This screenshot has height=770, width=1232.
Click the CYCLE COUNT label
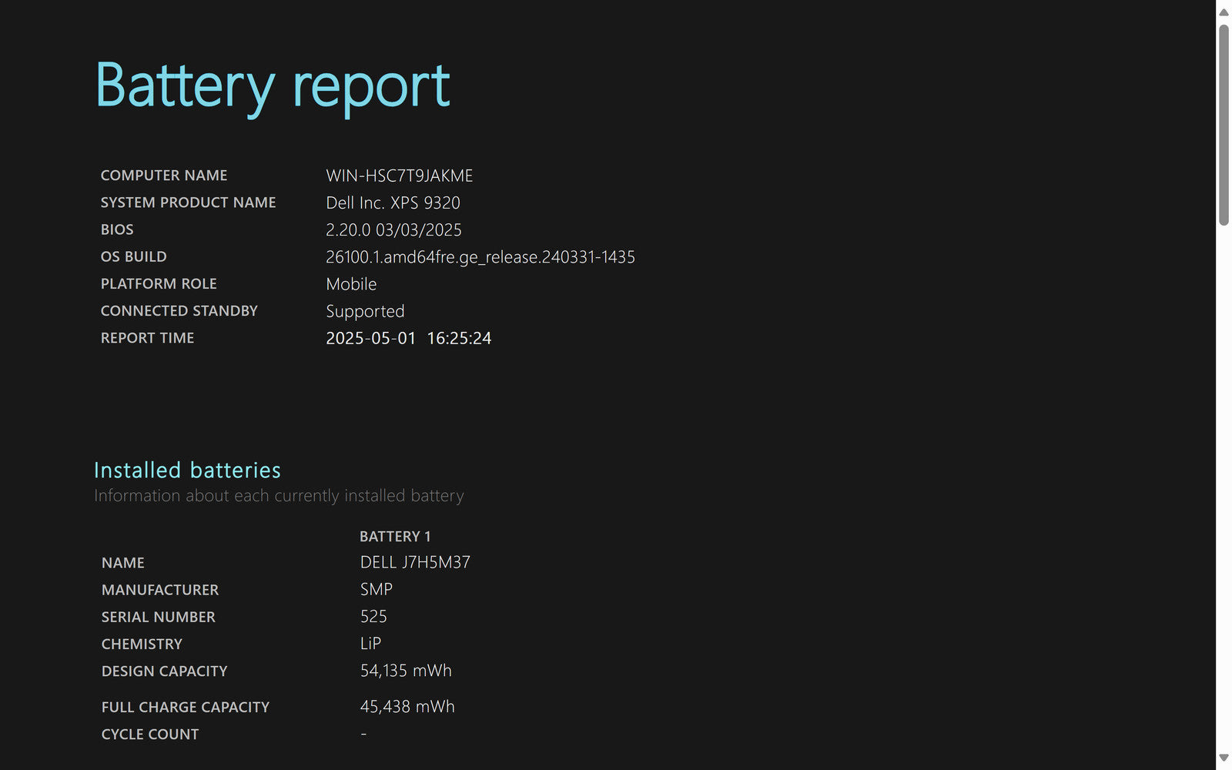[x=150, y=734]
